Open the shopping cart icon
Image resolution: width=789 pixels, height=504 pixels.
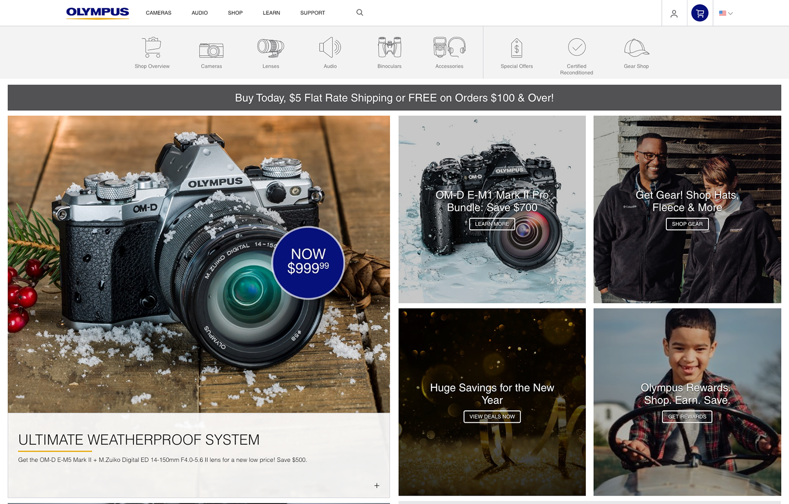point(700,13)
